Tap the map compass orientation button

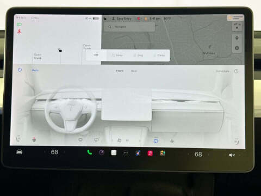(x=237, y=27)
